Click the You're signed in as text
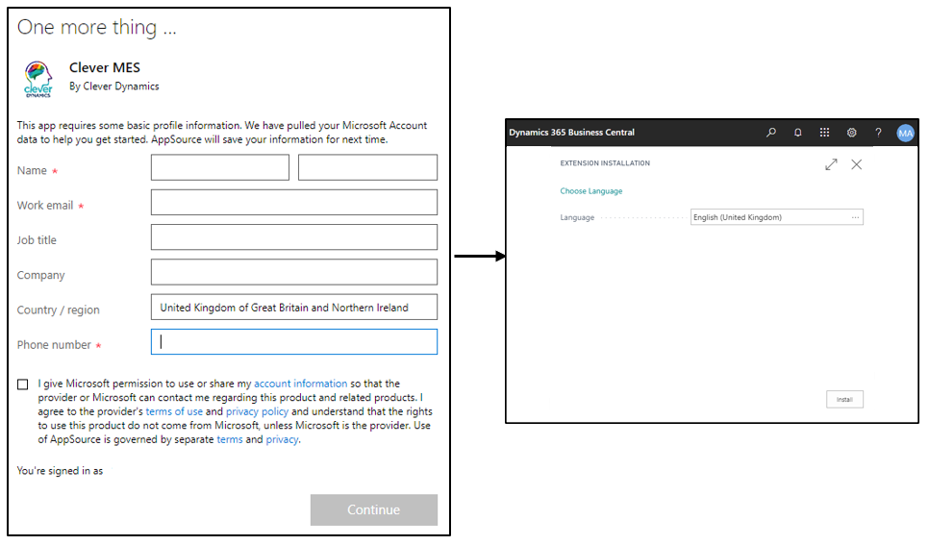 [x=60, y=471]
